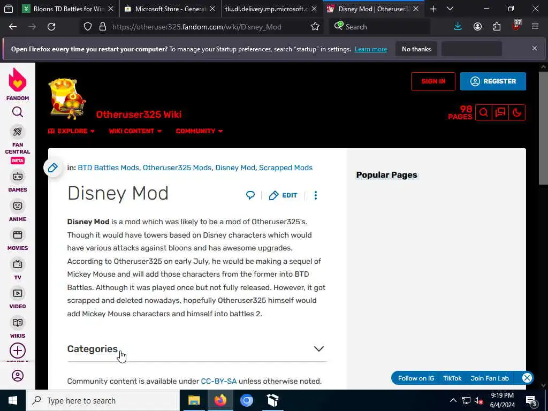Click No thanks on the startup prompt
This screenshot has height=411, width=548.
point(416,49)
